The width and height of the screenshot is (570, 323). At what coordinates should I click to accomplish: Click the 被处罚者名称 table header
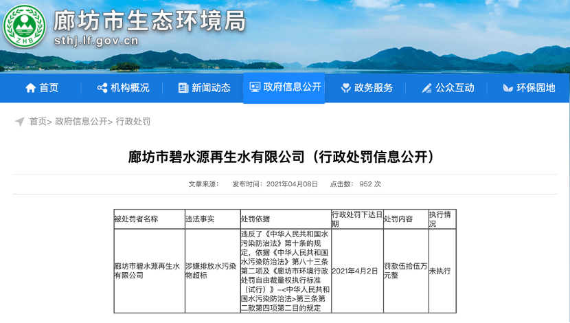click(150, 219)
